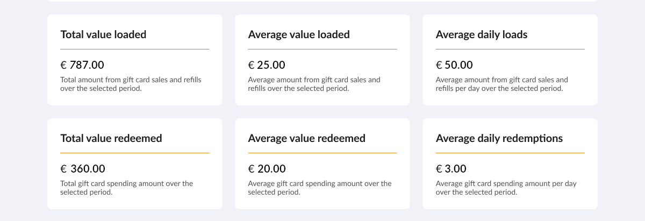
Task: Click the description beneath € 3.00
Action: (506, 188)
